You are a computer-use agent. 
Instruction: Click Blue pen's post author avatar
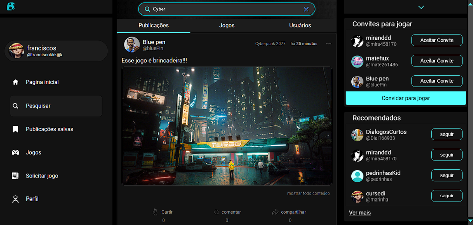pos(132,45)
